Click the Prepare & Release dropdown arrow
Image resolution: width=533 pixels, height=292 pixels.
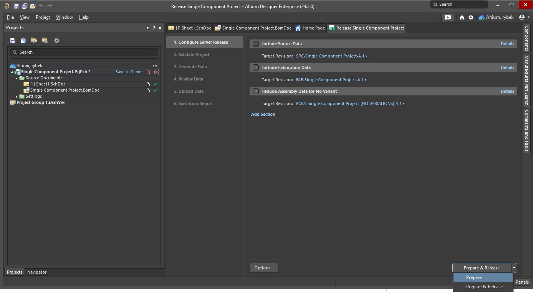coord(514,267)
